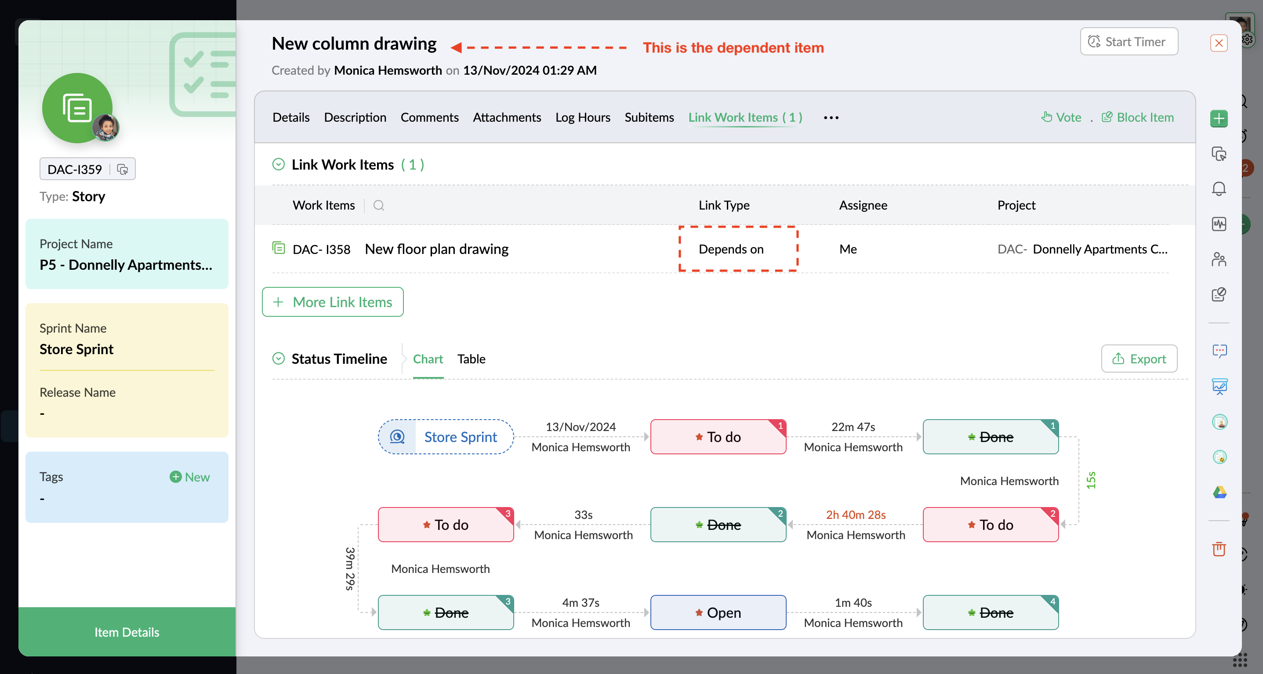This screenshot has height=674, width=1263.
Task: Copy the DAC-I359 item ID
Action: tap(123, 169)
